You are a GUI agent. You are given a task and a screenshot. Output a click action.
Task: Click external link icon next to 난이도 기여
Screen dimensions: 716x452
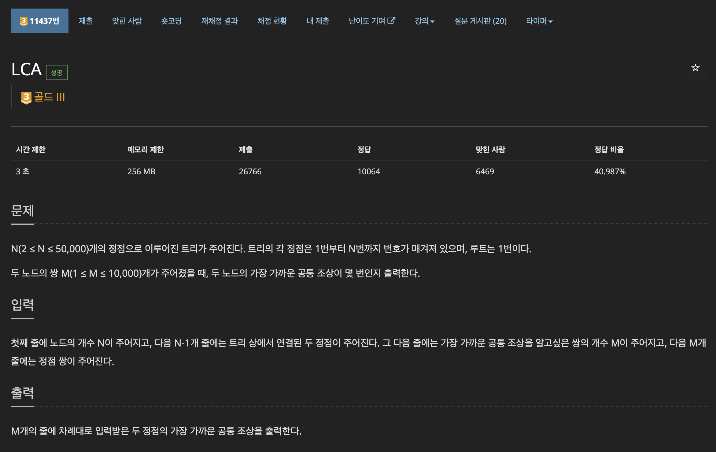click(x=391, y=20)
